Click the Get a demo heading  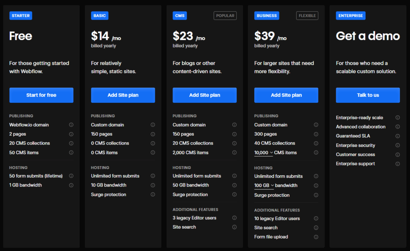click(x=368, y=36)
